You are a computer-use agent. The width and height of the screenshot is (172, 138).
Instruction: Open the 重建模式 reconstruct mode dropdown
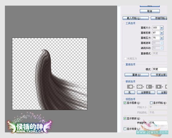(x=160, y=53)
